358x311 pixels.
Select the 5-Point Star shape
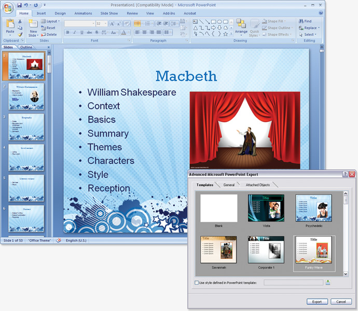[x=226, y=34]
